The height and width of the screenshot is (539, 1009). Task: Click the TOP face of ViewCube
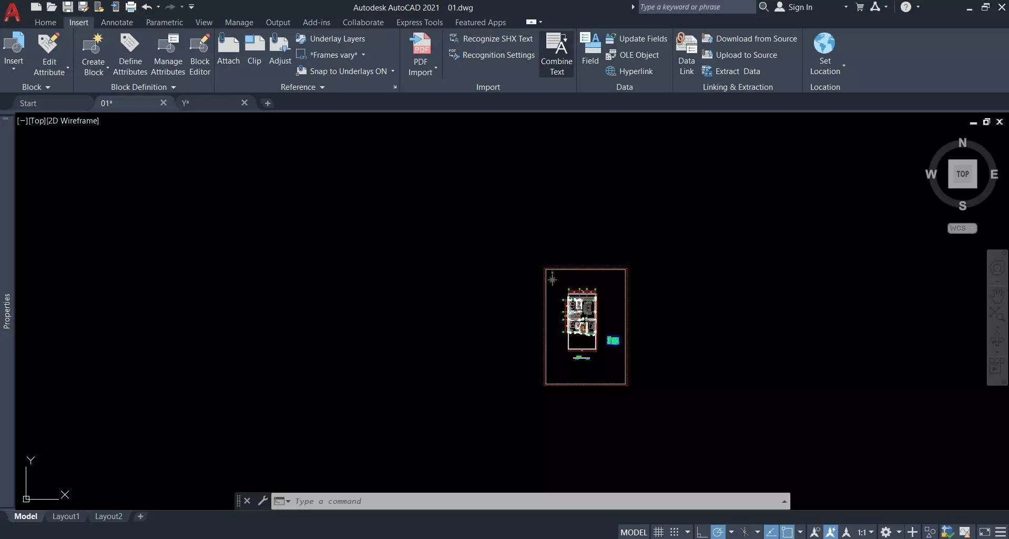(x=962, y=174)
